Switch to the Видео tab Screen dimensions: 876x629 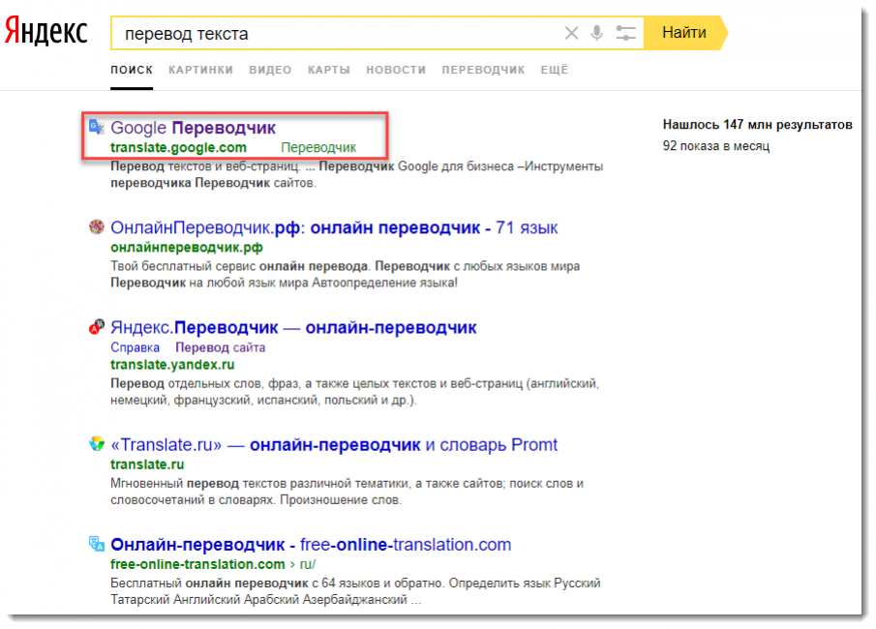click(x=270, y=70)
